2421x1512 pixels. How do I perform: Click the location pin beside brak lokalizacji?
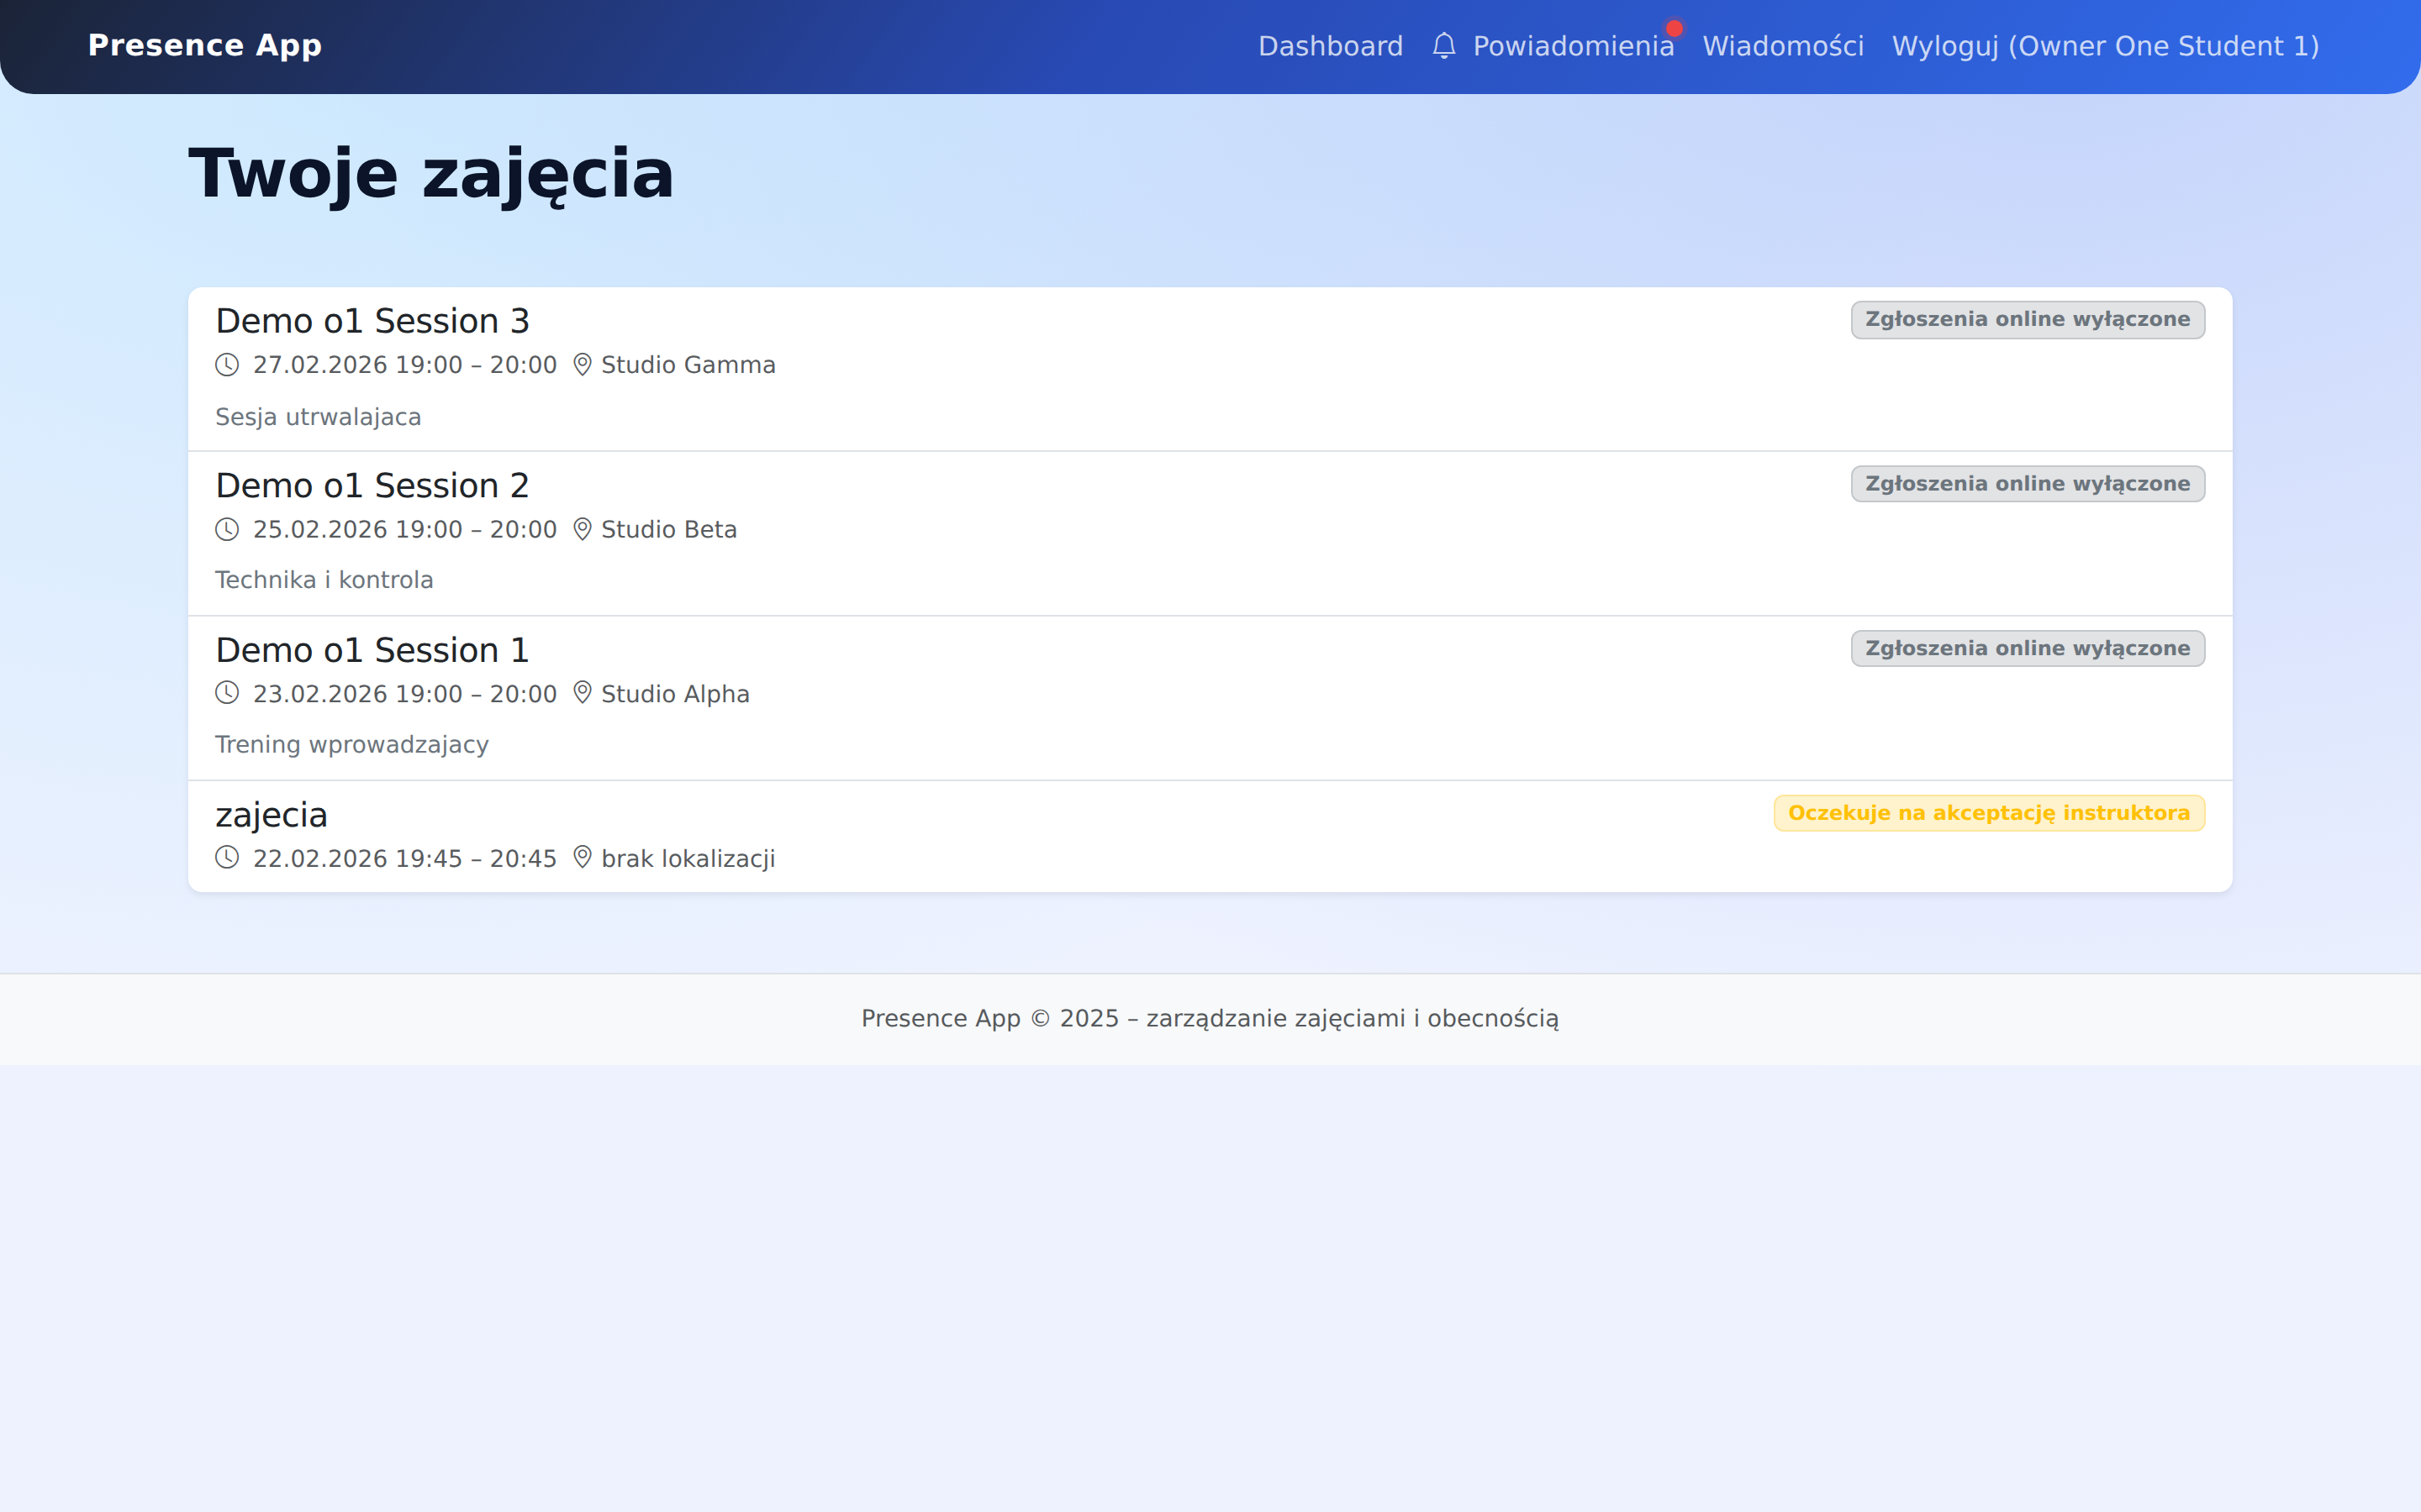(x=583, y=858)
